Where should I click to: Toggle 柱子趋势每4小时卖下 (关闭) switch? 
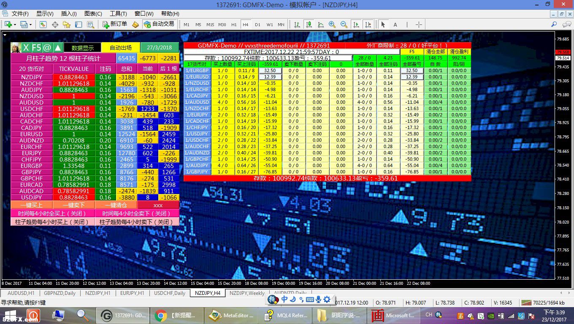tap(137, 221)
